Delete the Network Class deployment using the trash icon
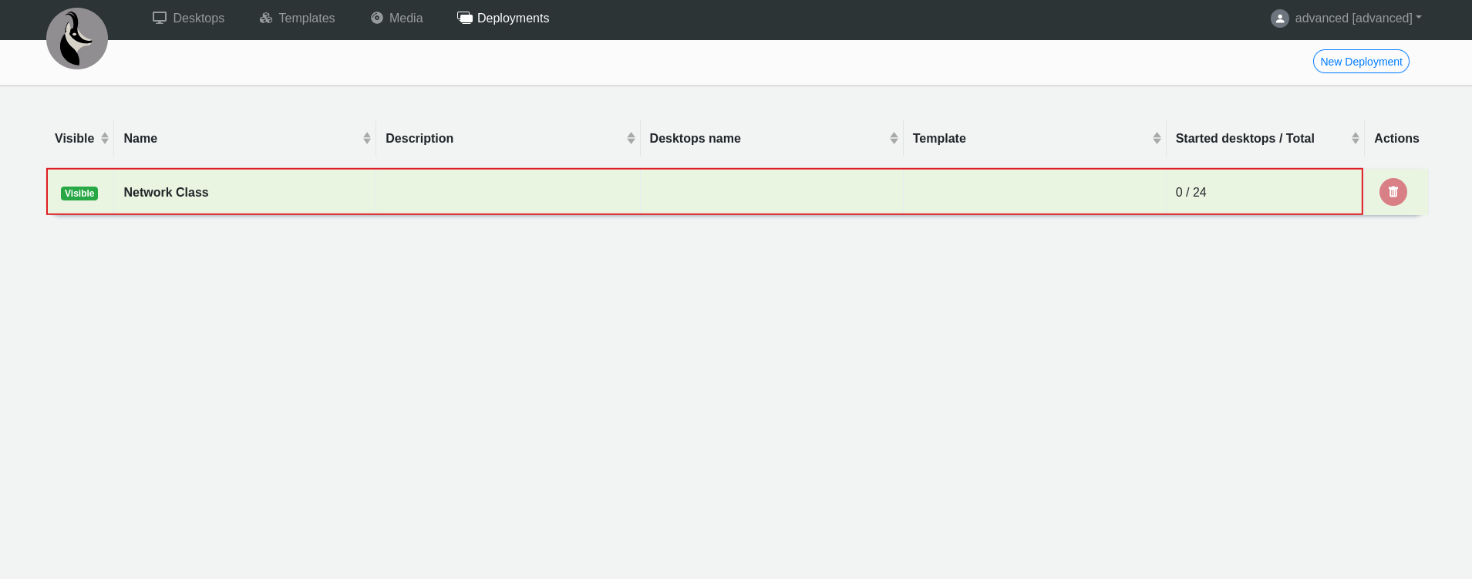This screenshot has width=1472, height=579. click(1393, 192)
